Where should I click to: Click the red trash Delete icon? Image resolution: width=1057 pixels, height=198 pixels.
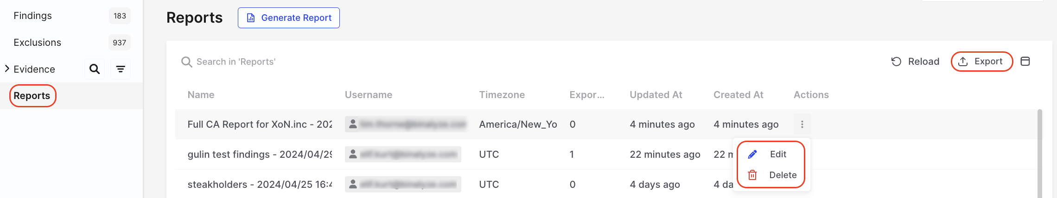(x=752, y=175)
